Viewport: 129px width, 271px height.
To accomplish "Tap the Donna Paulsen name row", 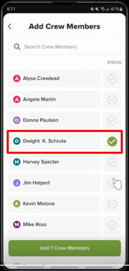I will (54, 120).
